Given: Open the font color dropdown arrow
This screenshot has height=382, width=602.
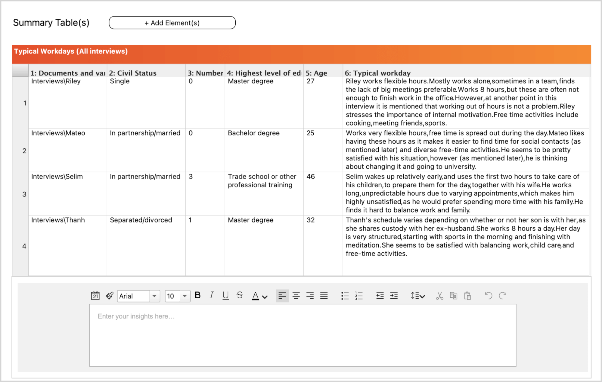Looking at the screenshot, I should (265, 297).
